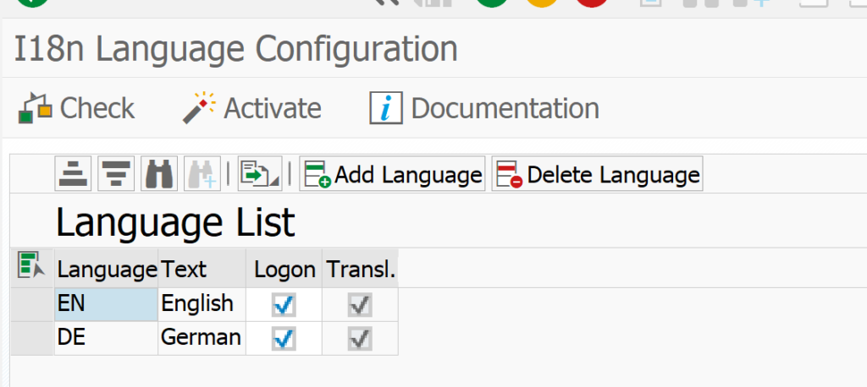Click the Transl. checkbox for English
The height and width of the screenshot is (387, 867).
coord(359,304)
